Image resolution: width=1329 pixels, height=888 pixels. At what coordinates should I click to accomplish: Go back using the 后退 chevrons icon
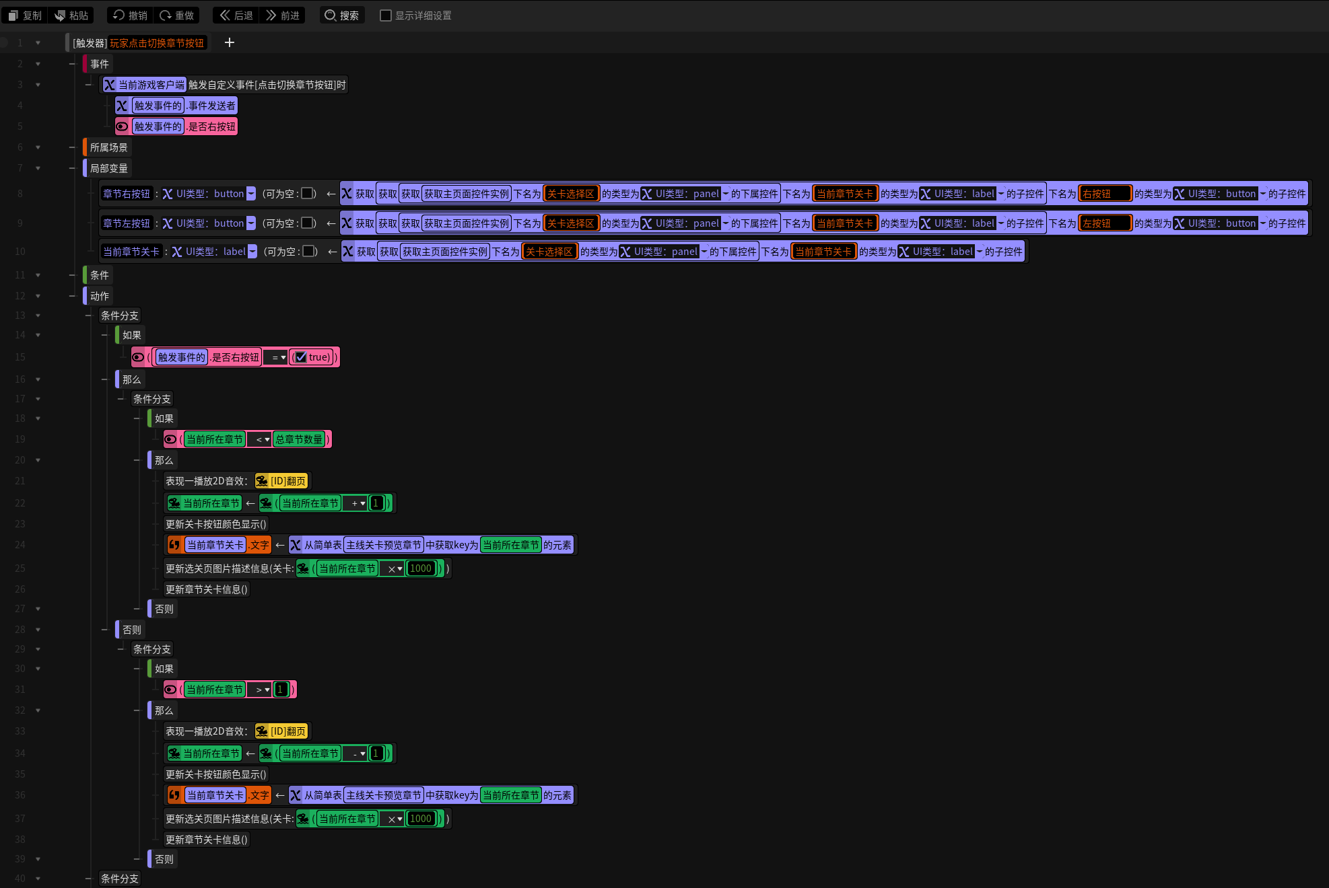(x=225, y=15)
